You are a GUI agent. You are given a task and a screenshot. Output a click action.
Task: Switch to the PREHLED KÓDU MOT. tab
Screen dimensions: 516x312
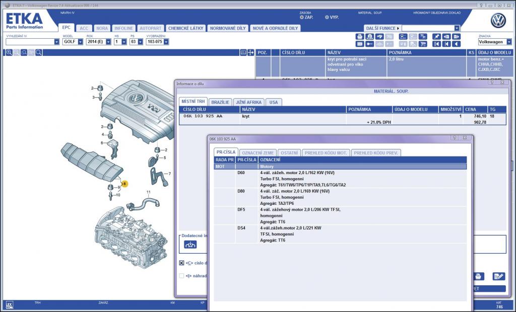326,153
